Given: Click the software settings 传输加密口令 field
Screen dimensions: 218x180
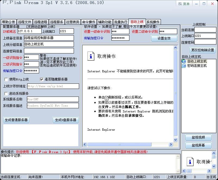Looking at the screenshot, I should pos(120,38).
